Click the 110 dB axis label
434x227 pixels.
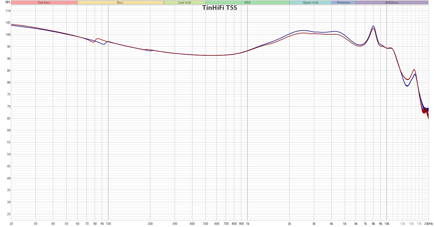(x=8, y=11)
